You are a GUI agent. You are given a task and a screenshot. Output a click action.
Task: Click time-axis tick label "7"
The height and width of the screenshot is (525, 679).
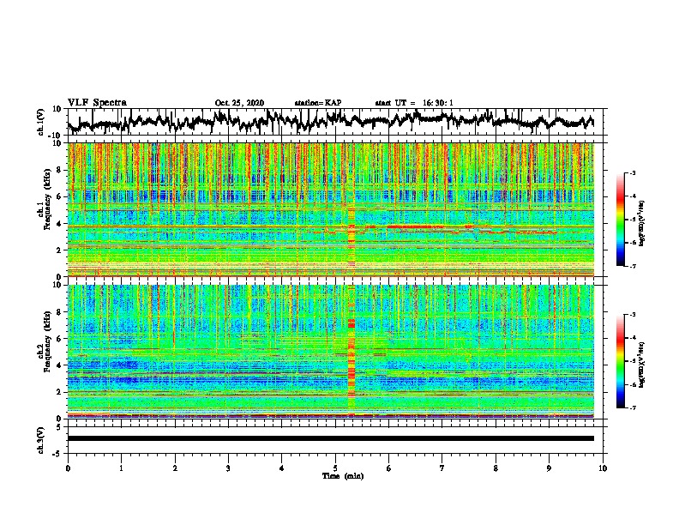pos(442,468)
